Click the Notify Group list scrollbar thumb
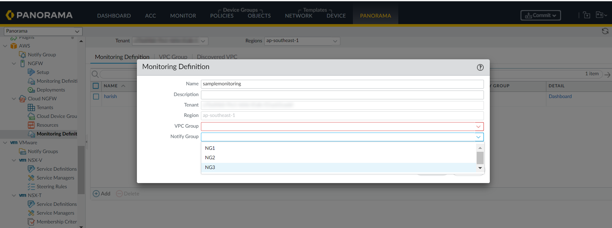The image size is (612, 228). [x=480, y=158]
